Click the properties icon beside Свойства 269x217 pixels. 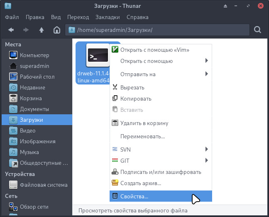click(x=115, y=196)
